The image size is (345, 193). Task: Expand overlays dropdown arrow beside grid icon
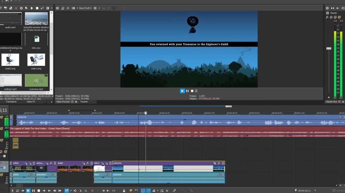[99, 8]
